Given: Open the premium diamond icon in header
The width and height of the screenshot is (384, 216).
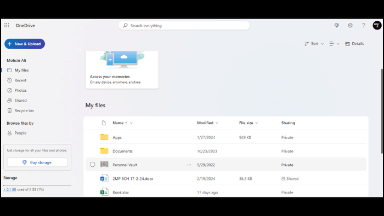Looking at the screenshot, I should tap(337, 25).
